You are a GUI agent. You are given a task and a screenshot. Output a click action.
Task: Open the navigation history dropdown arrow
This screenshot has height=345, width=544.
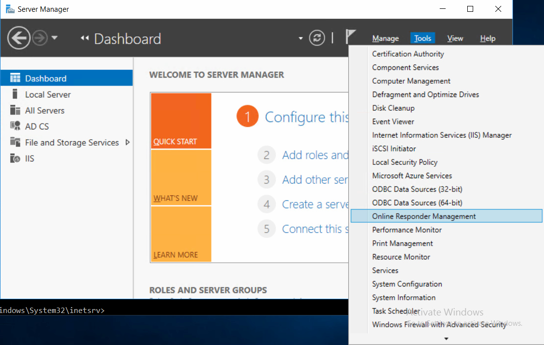55,37
